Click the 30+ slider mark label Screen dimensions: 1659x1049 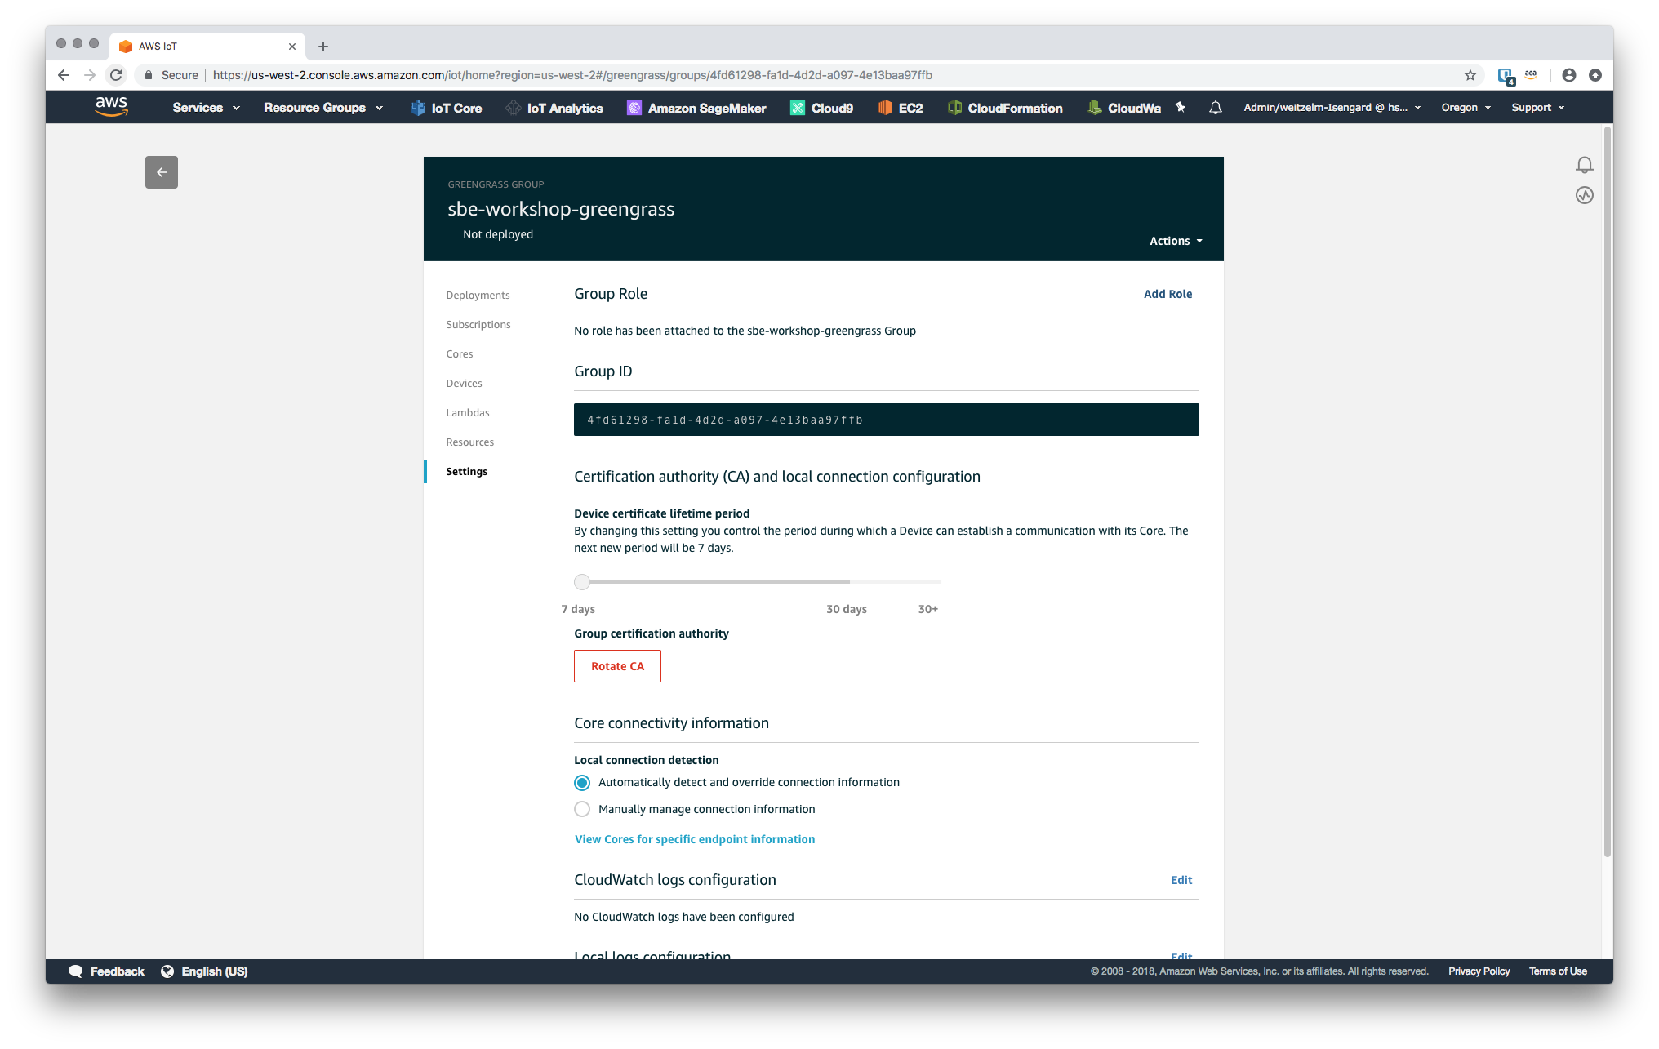tap(928, 609)
